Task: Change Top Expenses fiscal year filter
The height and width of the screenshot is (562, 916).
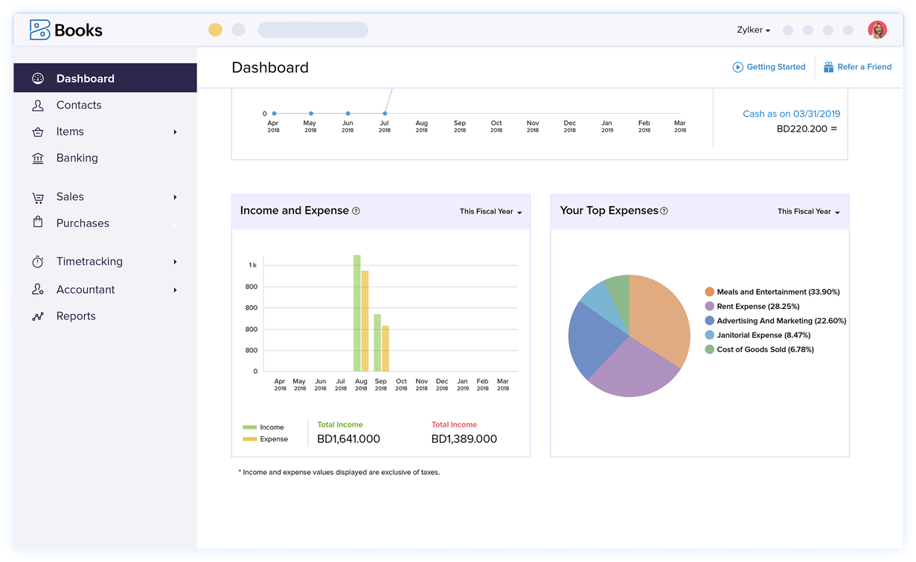Action: click(808, 212)
